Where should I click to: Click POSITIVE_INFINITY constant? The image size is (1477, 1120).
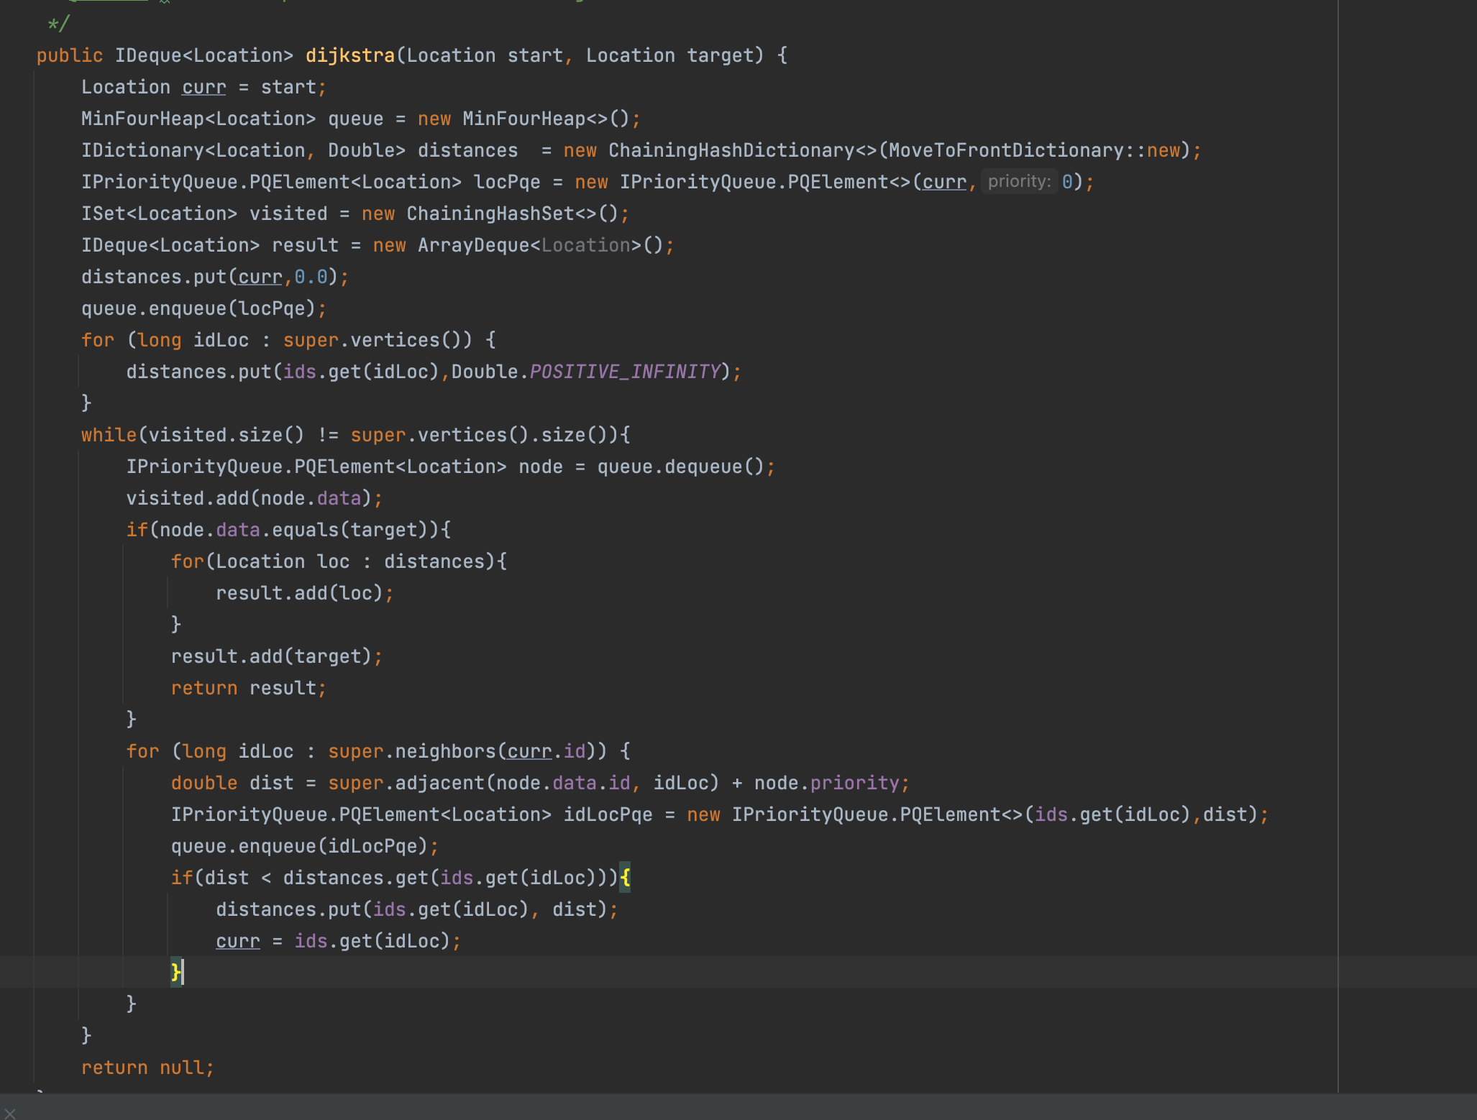click(x=625, y=372)
